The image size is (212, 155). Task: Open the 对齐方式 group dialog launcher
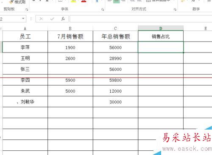[x=175, y=10]
